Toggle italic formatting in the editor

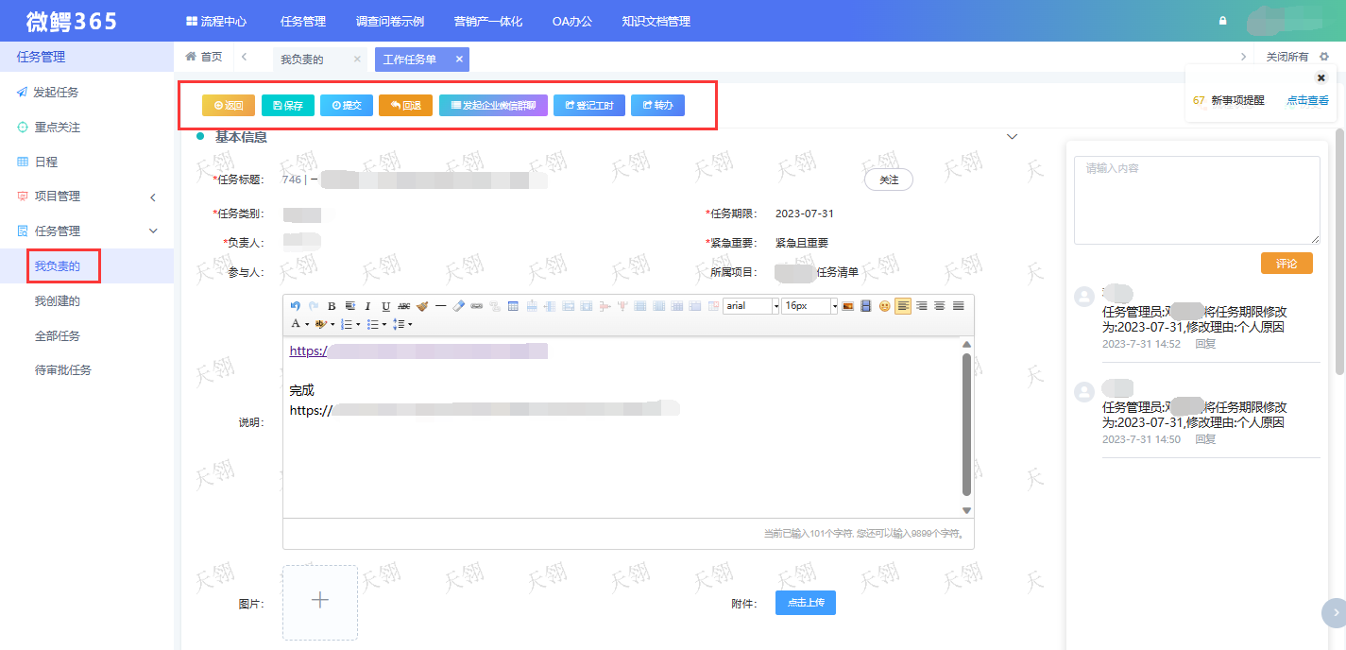367,306
